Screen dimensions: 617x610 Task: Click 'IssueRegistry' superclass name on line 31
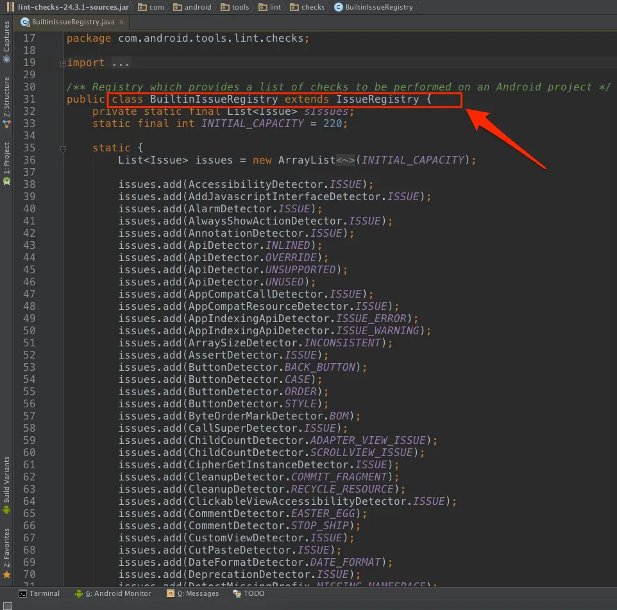[x=377, y=99]
